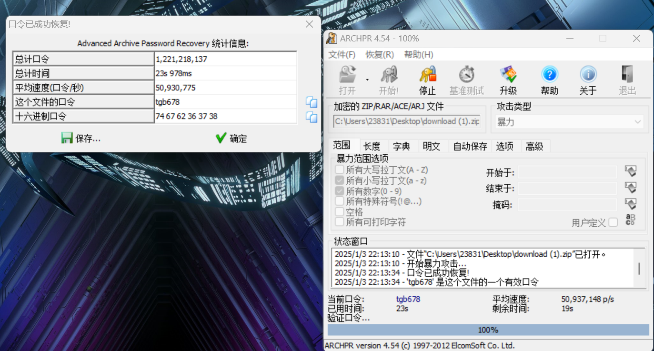Select the total passwords value 1,221,218,137
This screenshot has width=654, height=351.
pyautogui.click(x=226, y=59)
